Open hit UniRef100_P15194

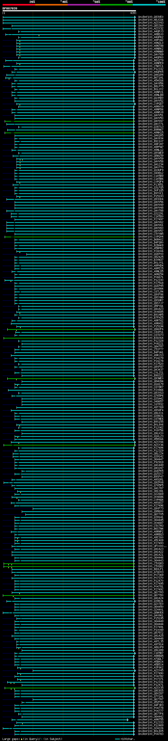[151, 326]
